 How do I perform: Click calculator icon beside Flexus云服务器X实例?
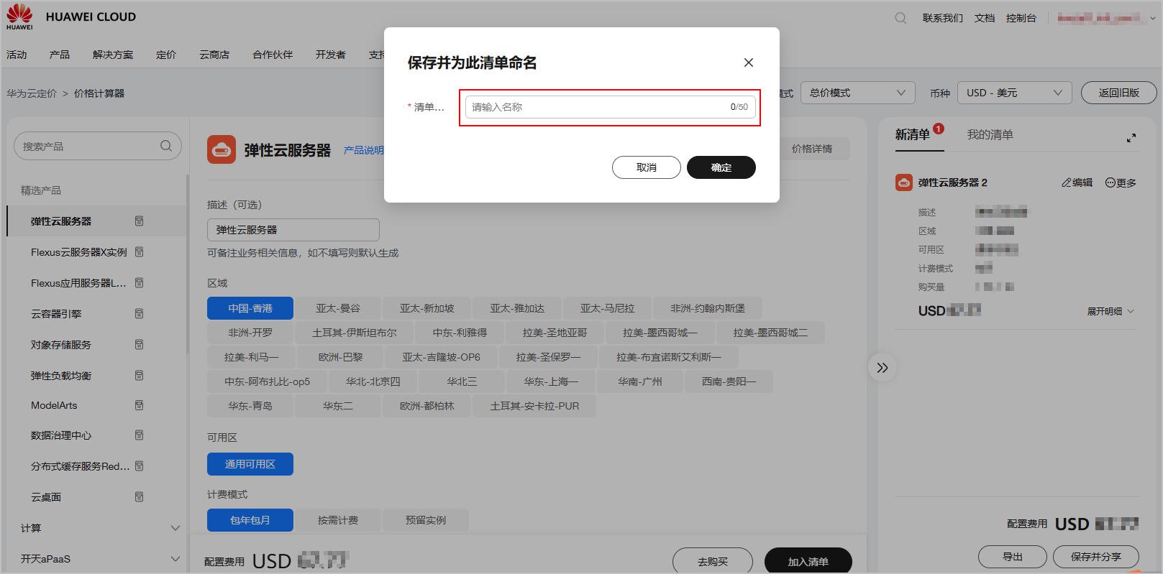[x=140, y=252]
